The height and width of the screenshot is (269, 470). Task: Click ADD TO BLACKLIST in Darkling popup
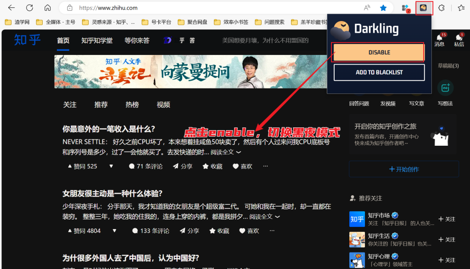pos(379,72)
